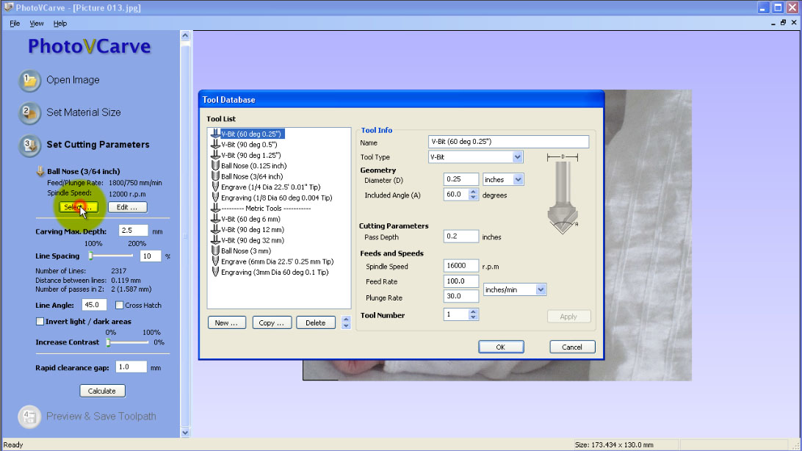
Task: Open the diameter units inches dropdown
Action: [x=518, y=179]
